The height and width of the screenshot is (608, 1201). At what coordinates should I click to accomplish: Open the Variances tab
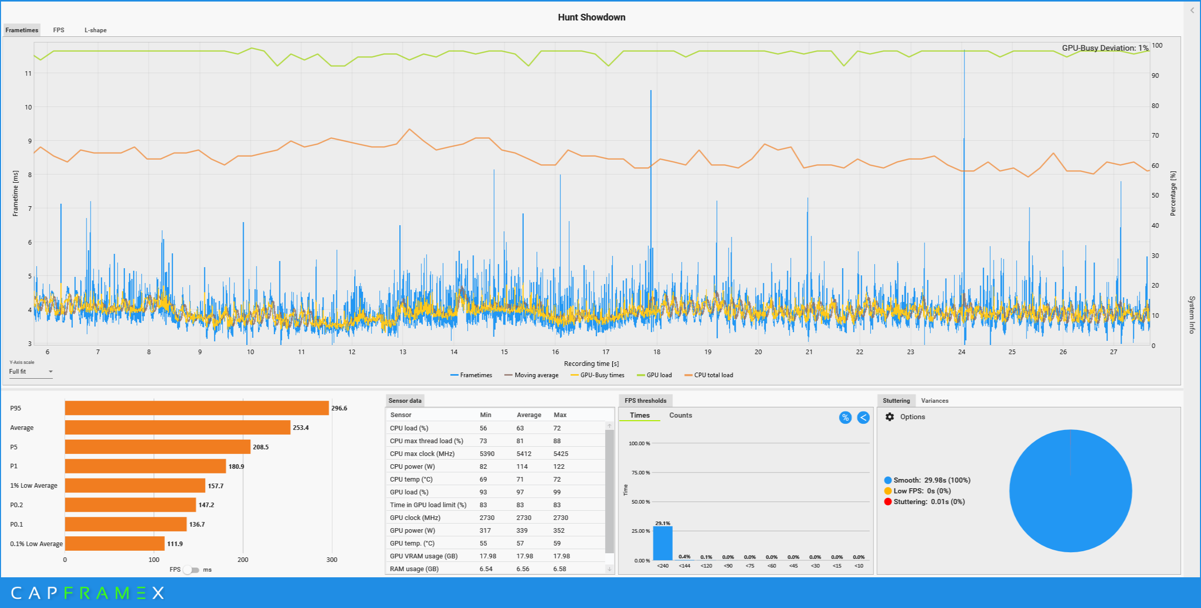934,401
